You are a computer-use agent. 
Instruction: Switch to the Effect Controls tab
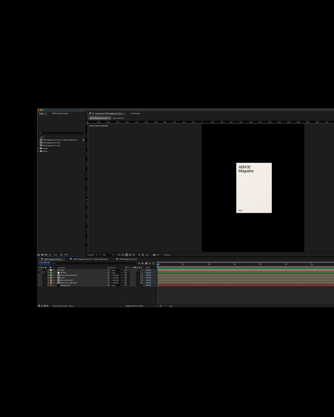tap(60, 113)
